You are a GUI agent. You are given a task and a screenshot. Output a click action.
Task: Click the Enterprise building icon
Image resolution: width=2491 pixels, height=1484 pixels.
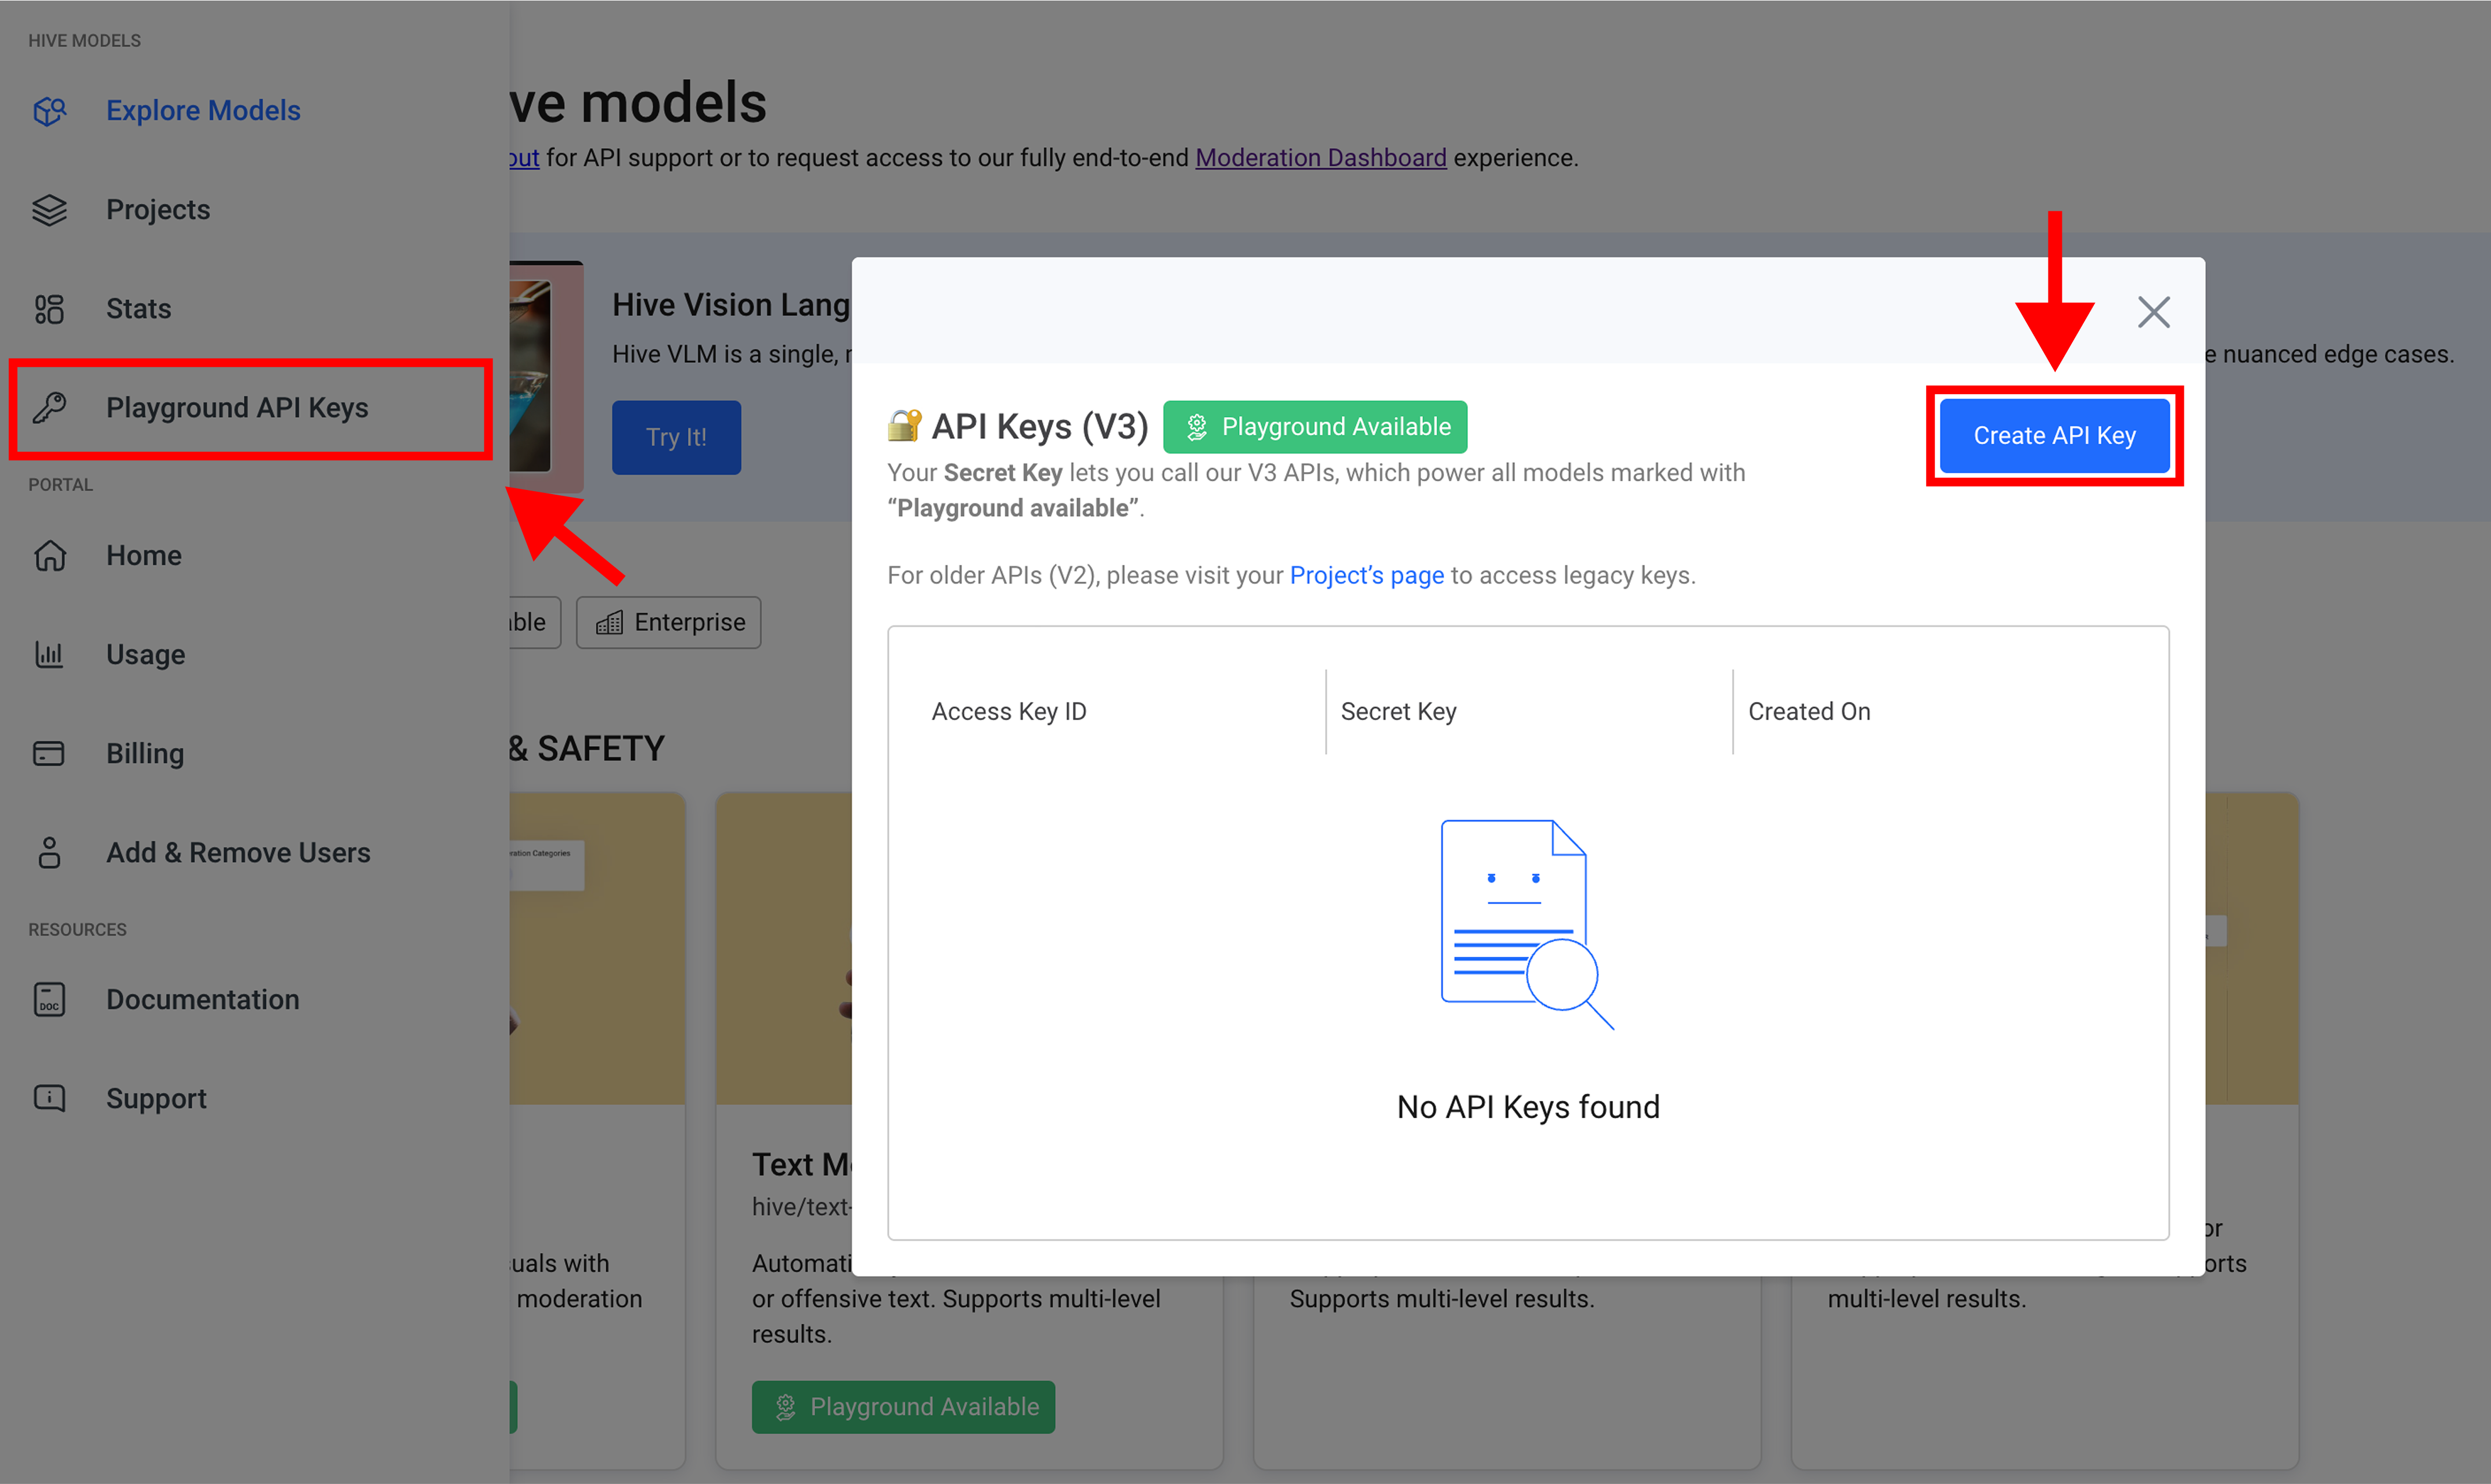(609, 623)
